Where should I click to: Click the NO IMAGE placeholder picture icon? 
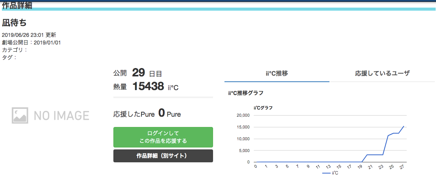point(20,116)
